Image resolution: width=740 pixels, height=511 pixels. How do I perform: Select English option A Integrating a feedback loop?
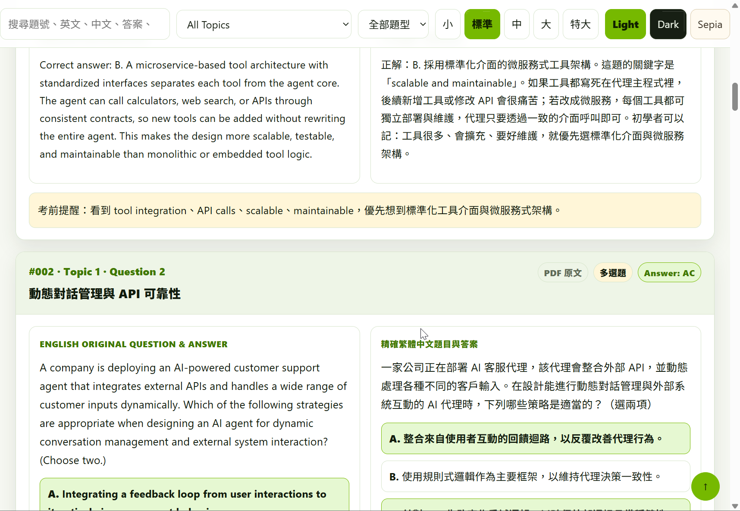(x=194, y=495)
